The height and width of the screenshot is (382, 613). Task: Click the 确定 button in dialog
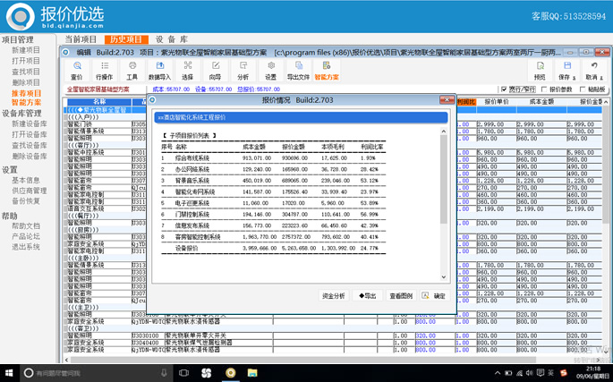click(x=435, y=295)
